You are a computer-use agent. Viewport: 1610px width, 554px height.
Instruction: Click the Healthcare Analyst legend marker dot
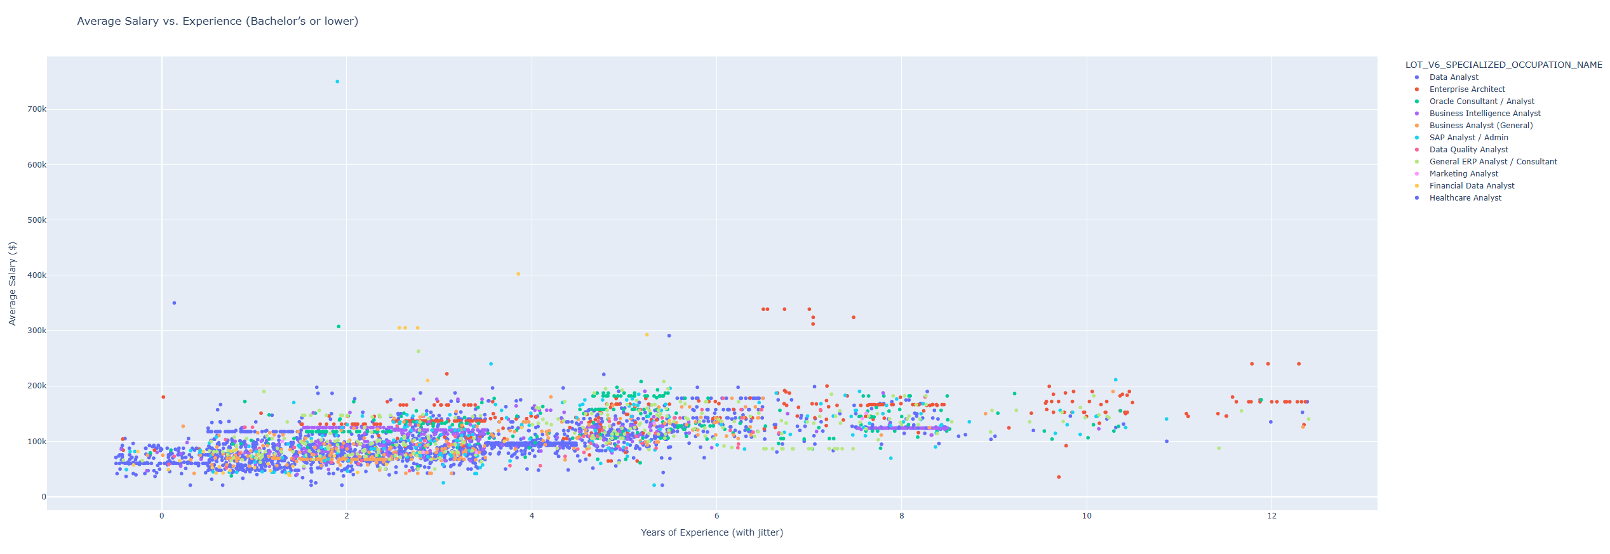click(x=1416, y=198)
